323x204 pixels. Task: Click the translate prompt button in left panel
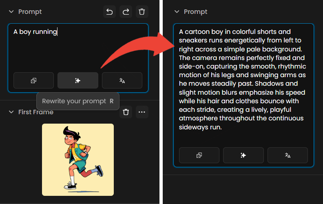coord(122,80)
